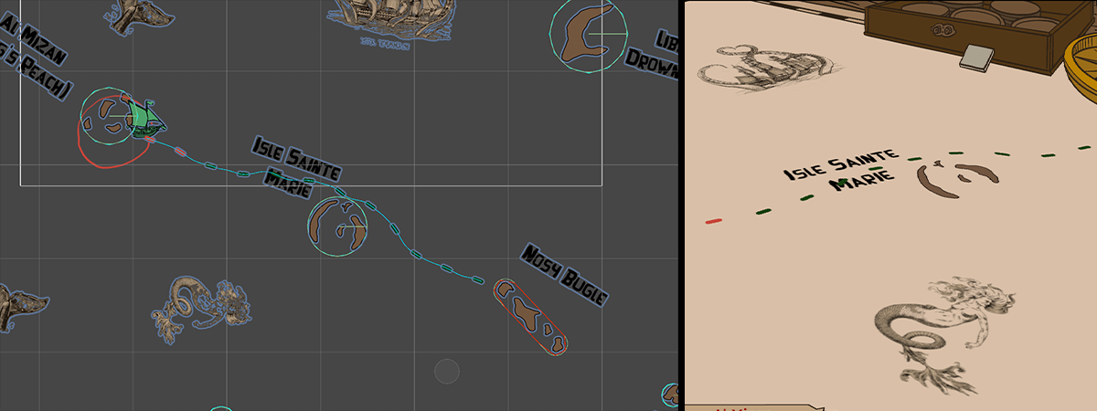The height and width of the screenshot is (411, 1097).
Task: Select the sea serpent illustration in scene view
Action: (x=199, y=309)
